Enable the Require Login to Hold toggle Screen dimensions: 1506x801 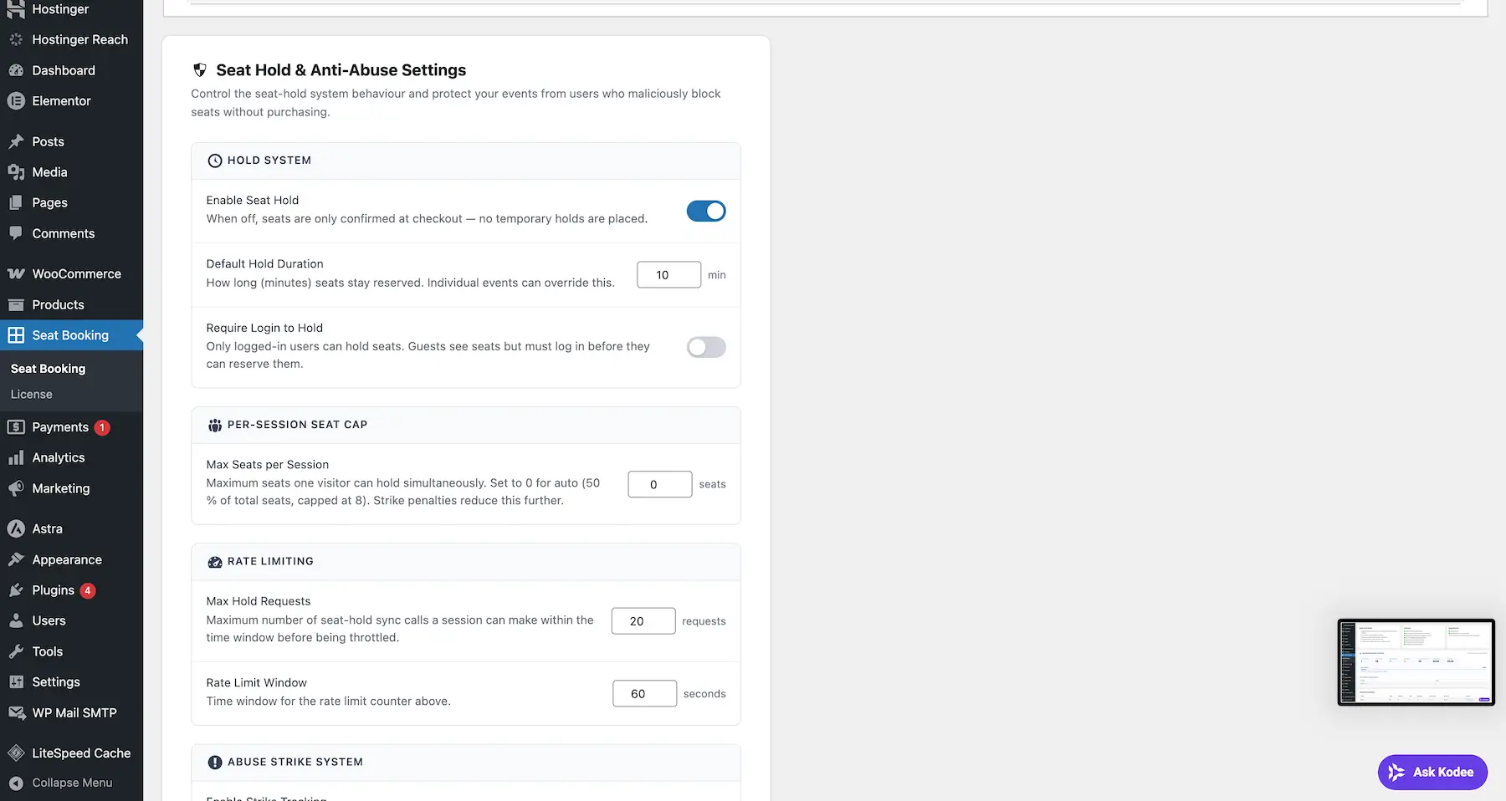705,347
